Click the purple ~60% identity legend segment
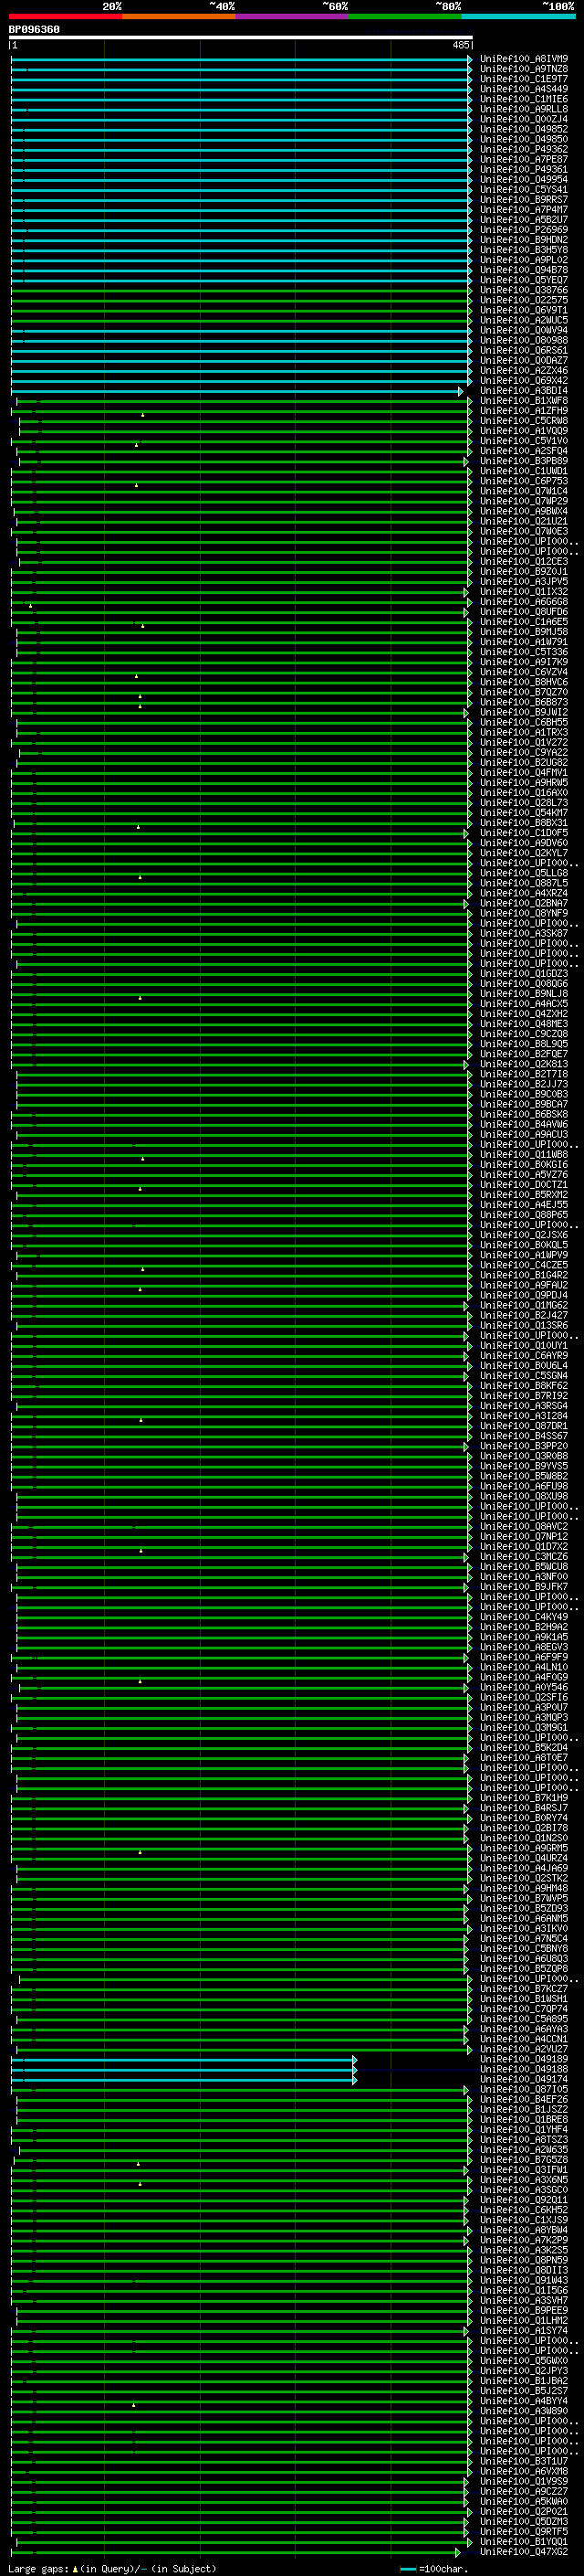 coord(293,16)
